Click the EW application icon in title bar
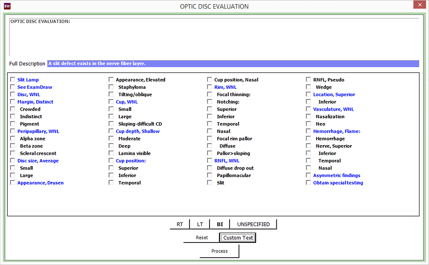This screenshot has width=429, height=265. (7, 6)
